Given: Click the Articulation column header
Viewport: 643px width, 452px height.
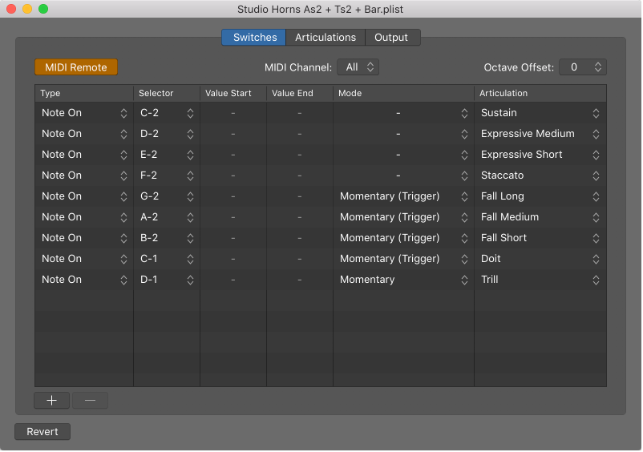Looking at the screenshot, I should (x=539, y=94).
